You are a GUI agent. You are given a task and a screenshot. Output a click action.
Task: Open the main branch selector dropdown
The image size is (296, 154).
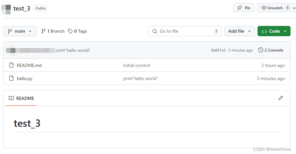tap(20, 31)
